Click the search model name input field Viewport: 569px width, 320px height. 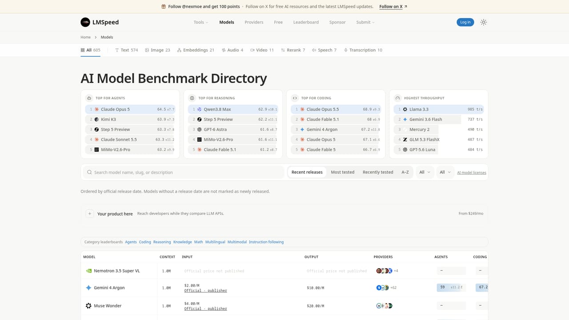click(183, 172)
